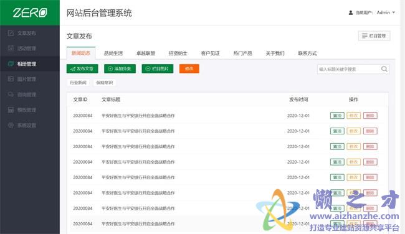
Task: Click the 文章ID column header
Action: point(80,100)
